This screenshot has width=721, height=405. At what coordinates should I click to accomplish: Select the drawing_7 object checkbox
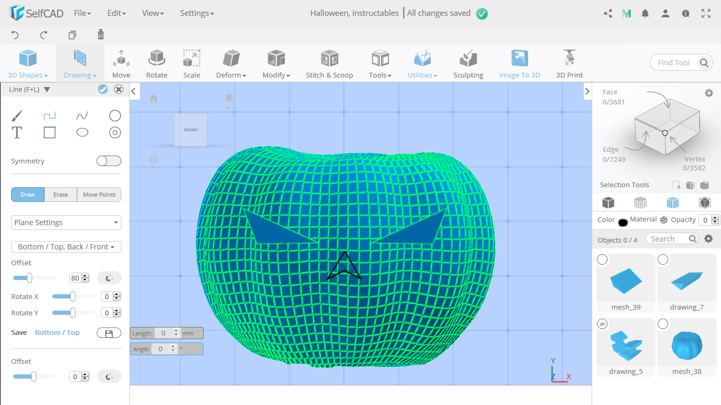tap(663, 259)
